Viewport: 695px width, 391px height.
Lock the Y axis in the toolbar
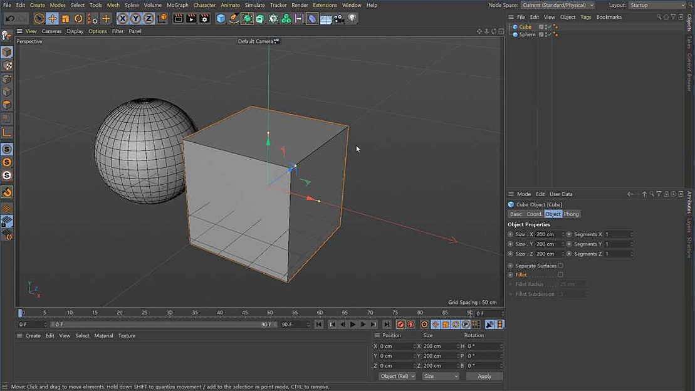click(x=135, y=19)
